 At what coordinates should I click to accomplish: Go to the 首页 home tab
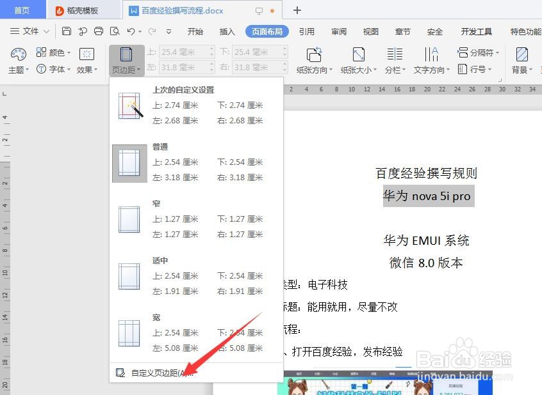(22, 10)
